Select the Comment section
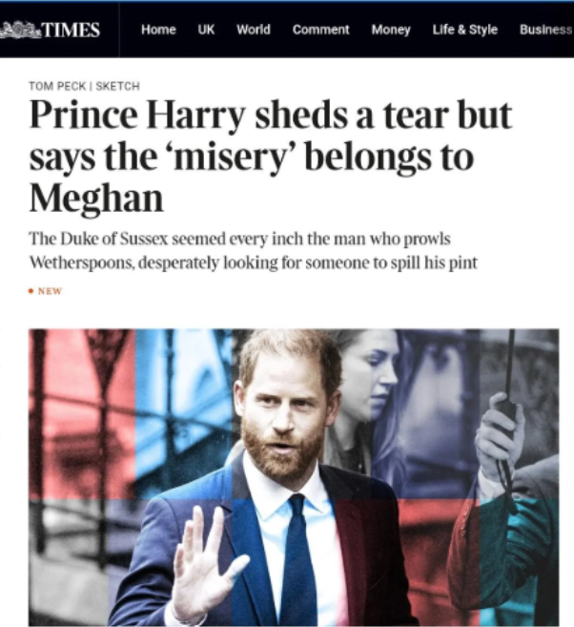Image resolution: width=574 pixels, height=627 pixels. 320,30
